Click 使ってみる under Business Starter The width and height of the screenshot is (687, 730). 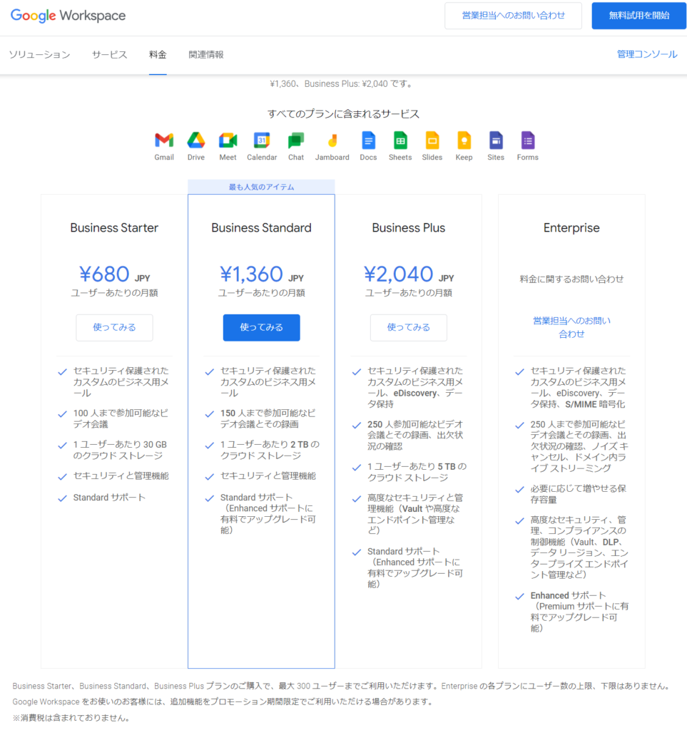point(114,327)
